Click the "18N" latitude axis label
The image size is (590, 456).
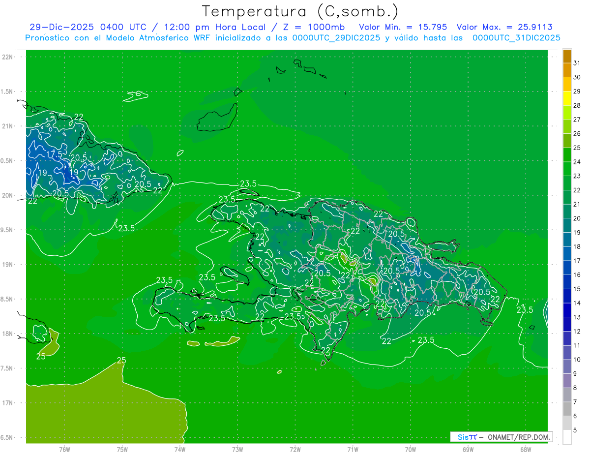pyautogui.click(x=7, y=334)
